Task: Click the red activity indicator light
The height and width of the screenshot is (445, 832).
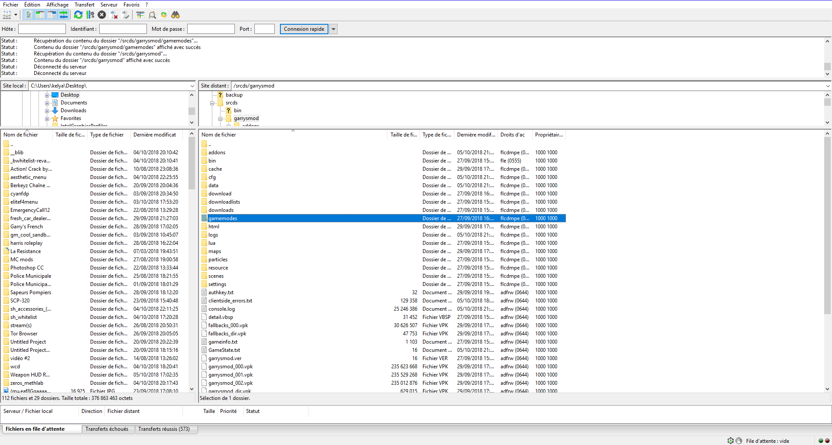Action: point(827,441)
